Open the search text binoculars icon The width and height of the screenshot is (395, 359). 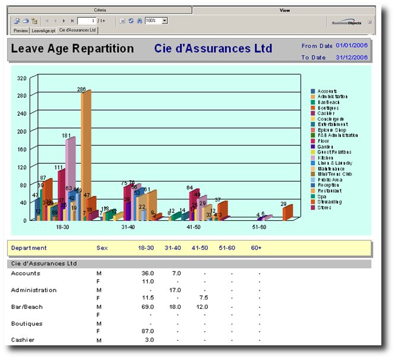(x=139, y=21)
